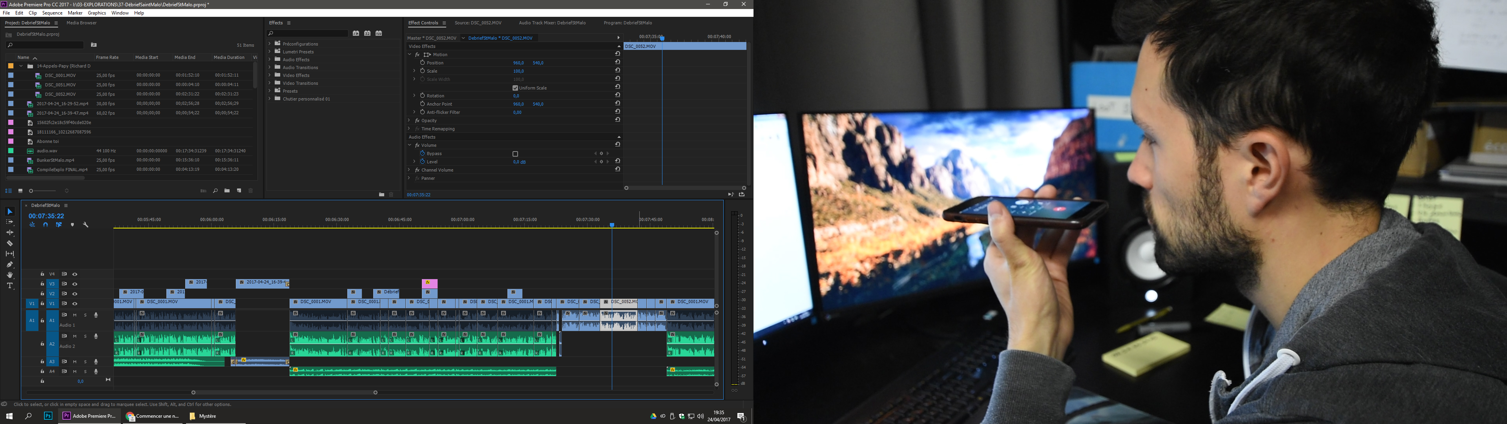Collapse the 14-Appels-Papy bin folder
The height and width of the screenshot is (424, 1507).
(x=21, y=66)
